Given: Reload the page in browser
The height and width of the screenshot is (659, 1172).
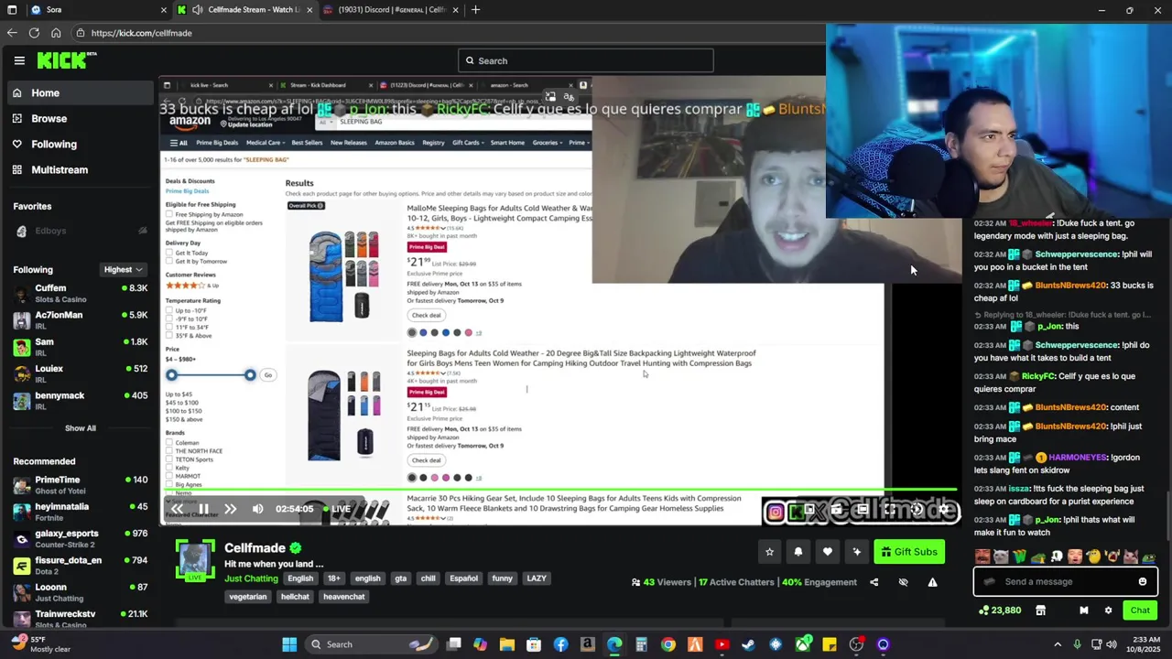Looking at the screenshot, I should click(34, 33).
